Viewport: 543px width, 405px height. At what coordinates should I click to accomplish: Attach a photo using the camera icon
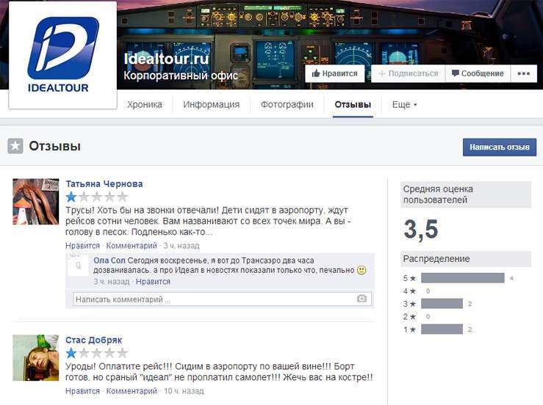coord(362,299)
